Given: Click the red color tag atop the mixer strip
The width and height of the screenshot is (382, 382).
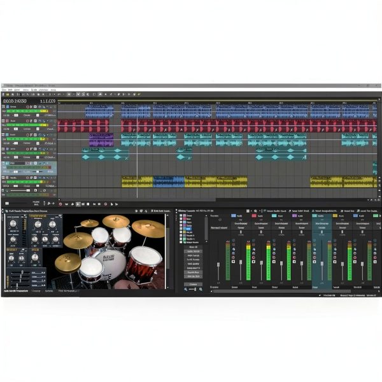Looking at the screenshot, I should pyautogui.click(x=254, y=216).
